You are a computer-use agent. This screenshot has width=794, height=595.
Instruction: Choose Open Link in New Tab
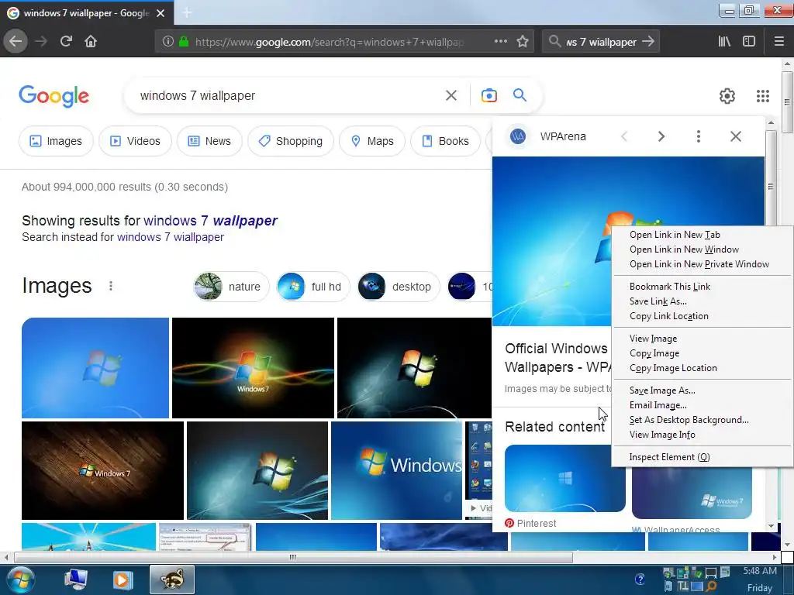pyautogui.click(x=702, y=235)
